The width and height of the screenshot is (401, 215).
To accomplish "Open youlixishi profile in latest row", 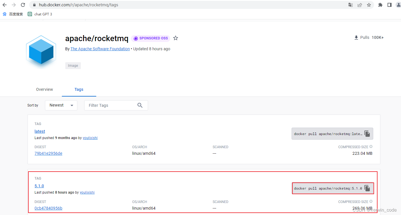I will pos(90,138).
